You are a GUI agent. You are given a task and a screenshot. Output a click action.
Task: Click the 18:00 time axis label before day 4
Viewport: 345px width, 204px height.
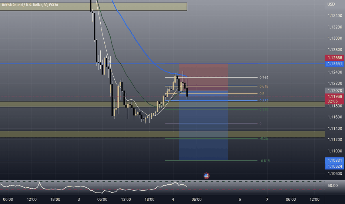tap(150, 200)
